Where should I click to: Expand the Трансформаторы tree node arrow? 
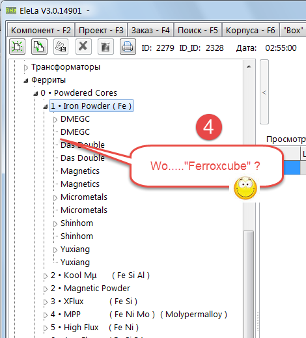pyautogui.click(x=26, y=68)
